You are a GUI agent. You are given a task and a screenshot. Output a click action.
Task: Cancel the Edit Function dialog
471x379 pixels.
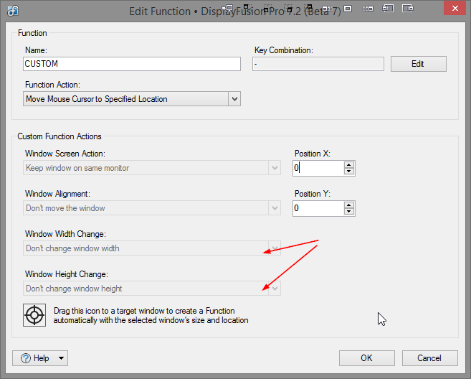(x=429, y=357)
